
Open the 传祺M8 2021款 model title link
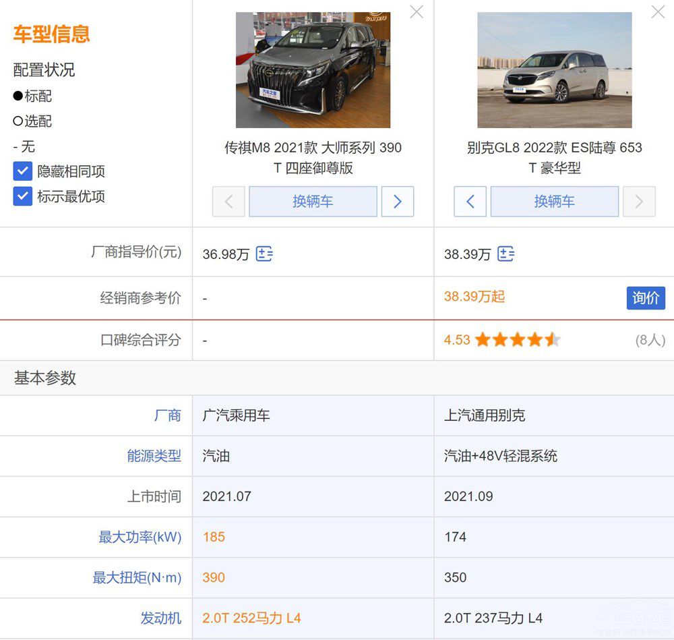click(x=313, y=157)
